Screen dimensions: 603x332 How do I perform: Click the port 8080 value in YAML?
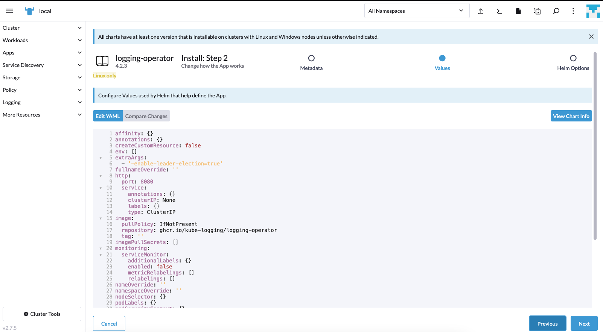pos(147,182)
